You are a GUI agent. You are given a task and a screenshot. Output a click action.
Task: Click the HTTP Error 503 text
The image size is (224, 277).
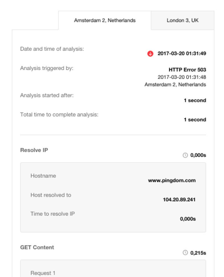click(x=187, y=70)
